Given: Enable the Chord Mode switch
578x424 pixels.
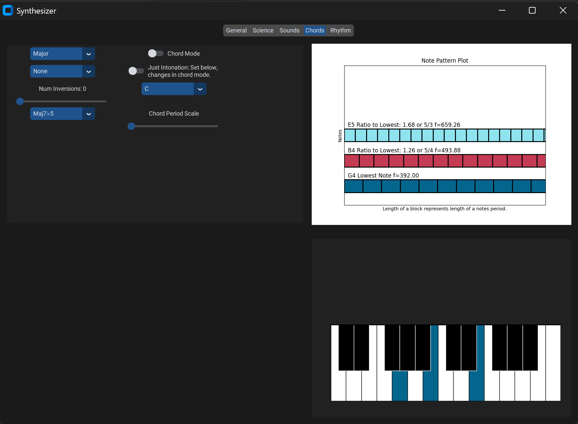Looking at the screenshot, I should 156,53.
